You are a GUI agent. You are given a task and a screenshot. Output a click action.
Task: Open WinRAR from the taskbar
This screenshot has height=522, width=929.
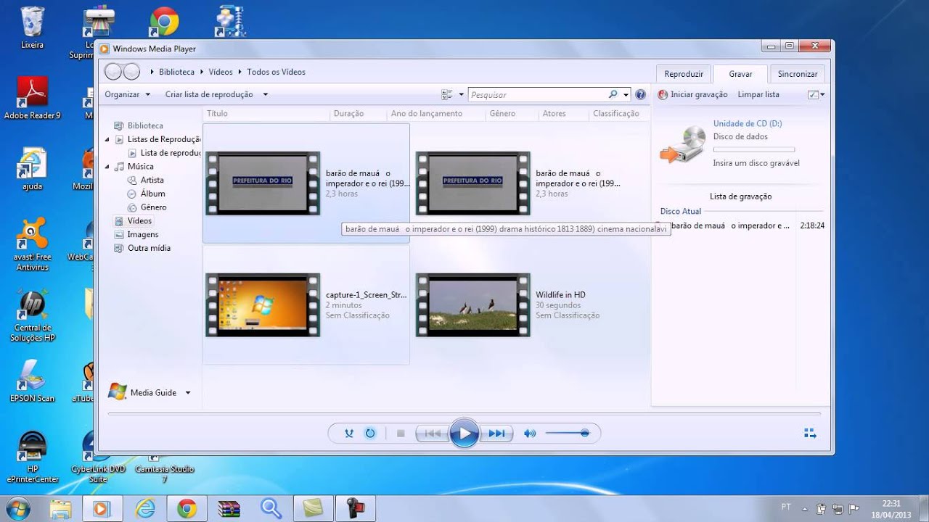tap(229, 509)
